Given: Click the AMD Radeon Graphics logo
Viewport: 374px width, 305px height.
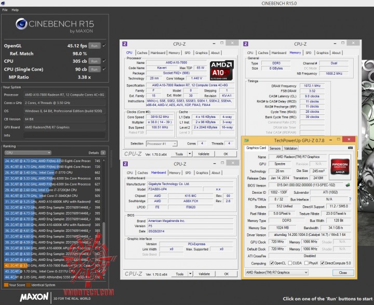Looking at the screenshot, I should click(x=340, y=167).
